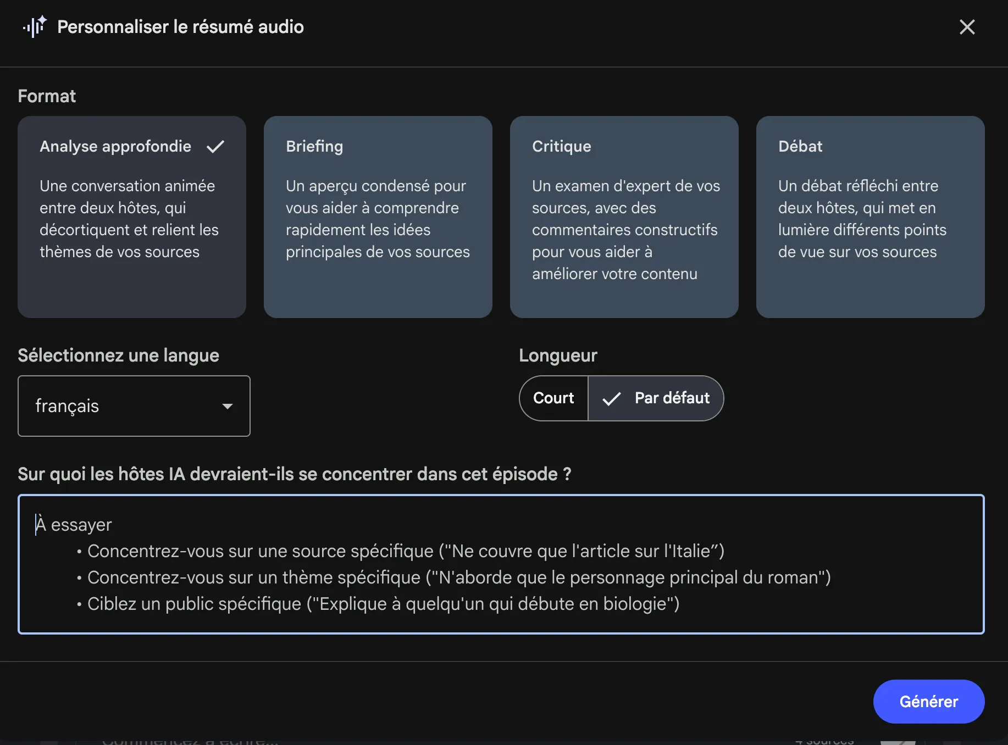Click the checkmark beside Par défaut
Screen dimensions: 1008x745
(611, 398)
